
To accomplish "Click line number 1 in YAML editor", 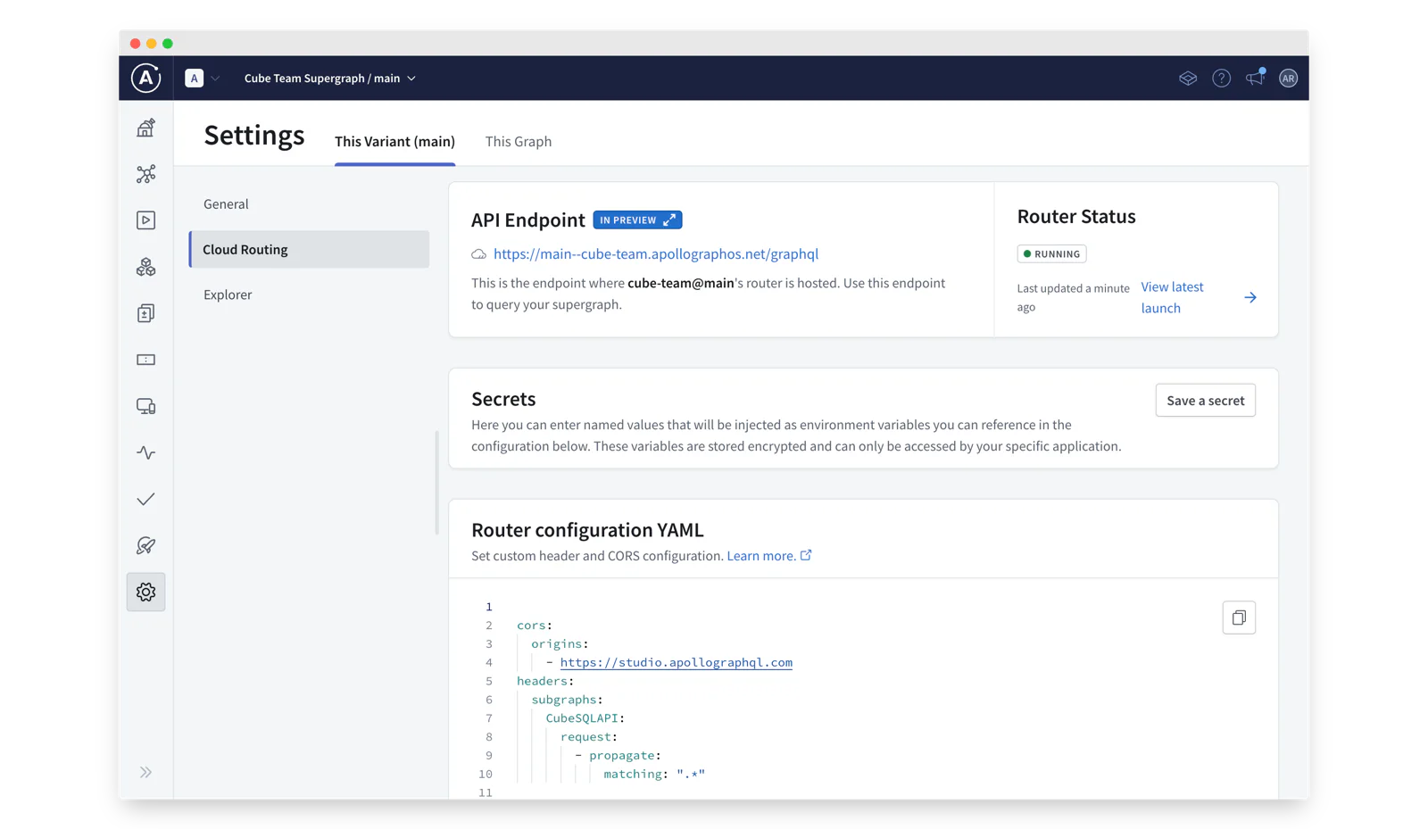I will [x=488, y=607].
